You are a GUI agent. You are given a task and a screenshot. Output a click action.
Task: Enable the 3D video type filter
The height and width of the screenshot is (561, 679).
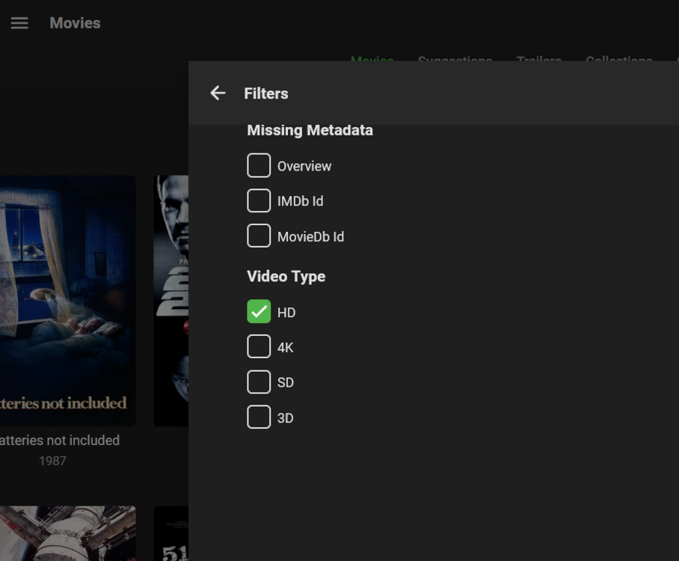(x=259, y=417)
